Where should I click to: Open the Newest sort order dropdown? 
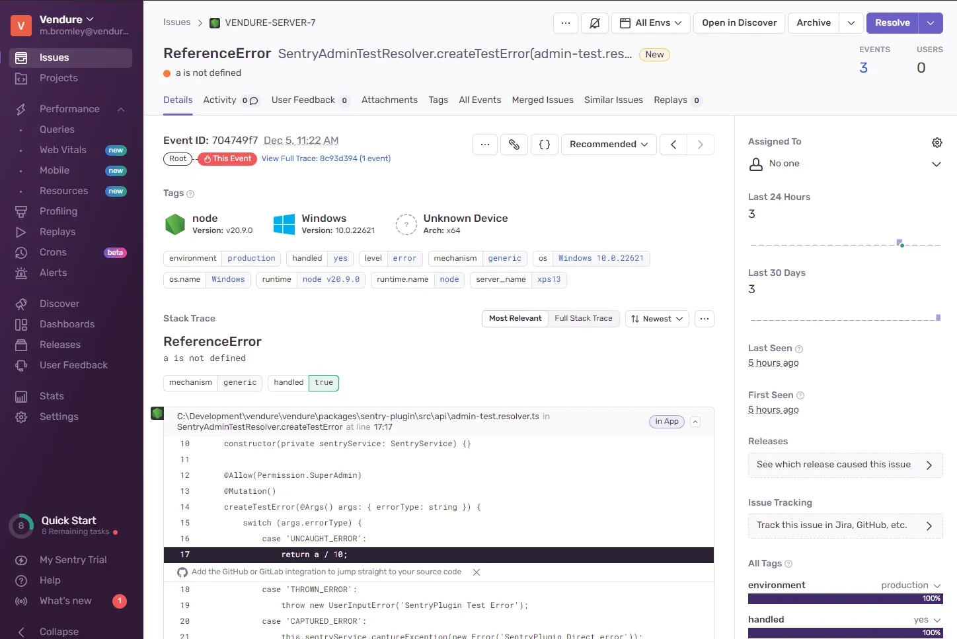[657, 319]
